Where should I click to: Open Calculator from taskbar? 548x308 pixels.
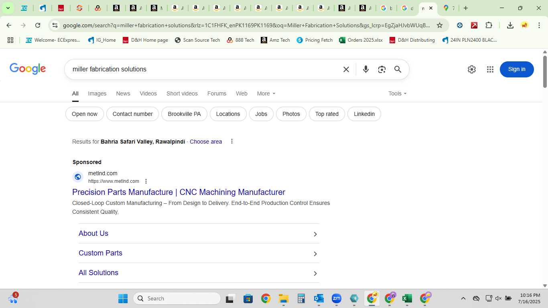pyautogui.click(x=301, y=298)
